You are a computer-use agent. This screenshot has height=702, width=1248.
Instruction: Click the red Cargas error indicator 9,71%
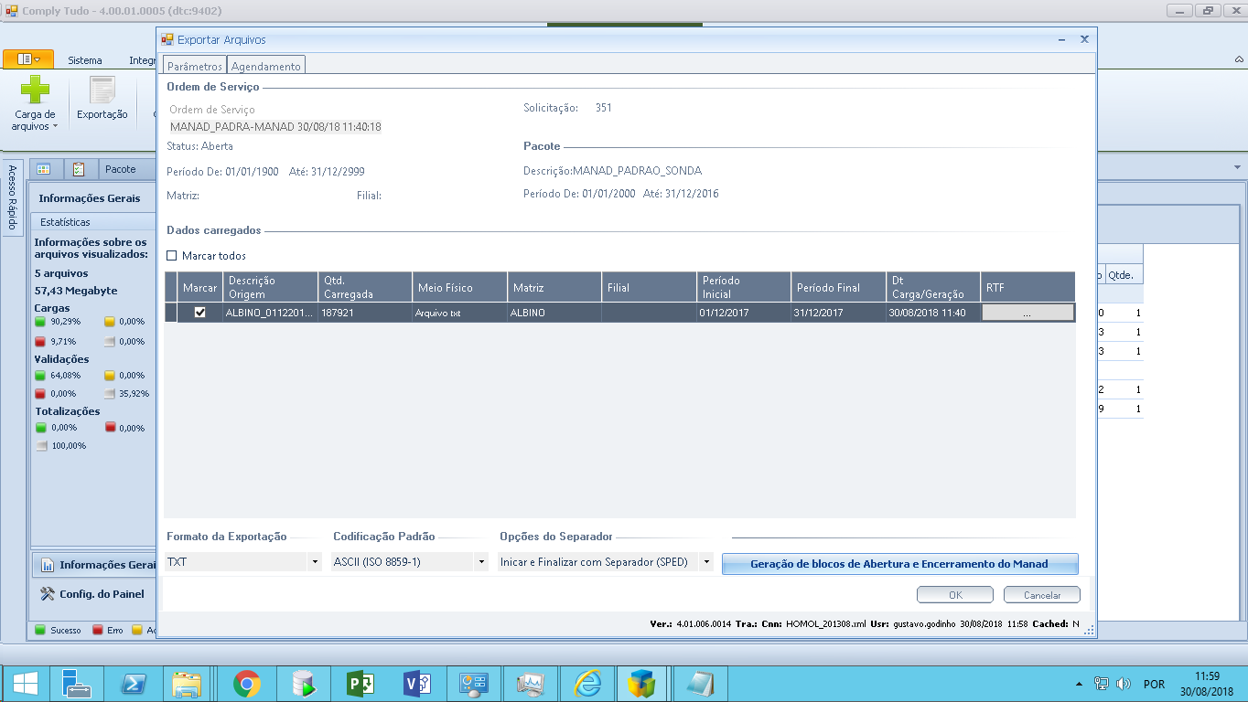coord(40,341)
